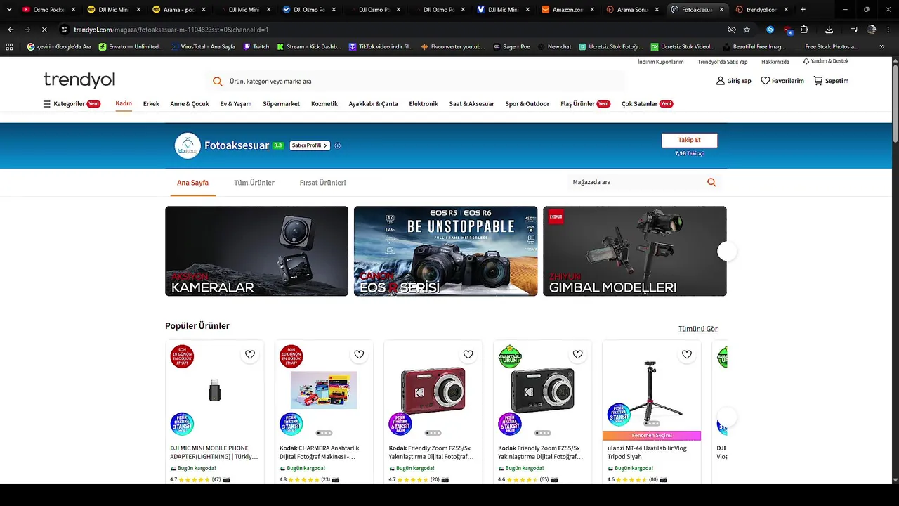
Task: Open Favorilerim heart icon
Action: click(x=782, y=81)
